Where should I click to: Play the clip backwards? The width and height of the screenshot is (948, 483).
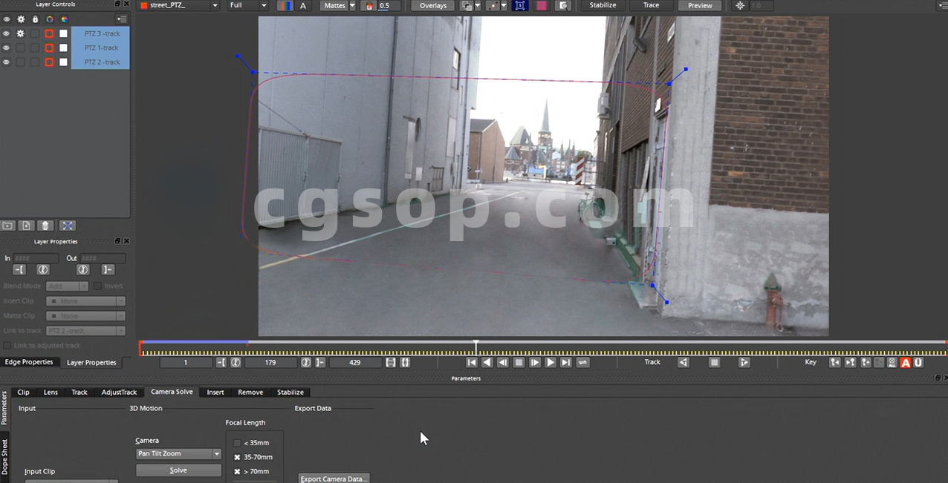[487, 362]
